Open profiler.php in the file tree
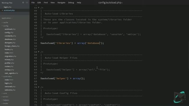The height and width of the screenshot is (106, 189). coord(9,63)
